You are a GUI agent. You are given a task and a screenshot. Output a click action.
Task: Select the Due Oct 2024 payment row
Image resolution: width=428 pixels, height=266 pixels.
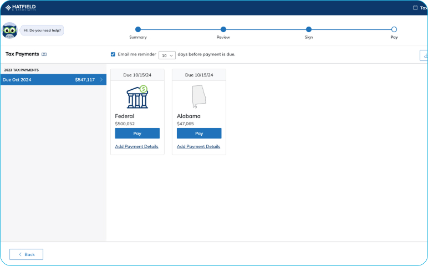[53, 80]
